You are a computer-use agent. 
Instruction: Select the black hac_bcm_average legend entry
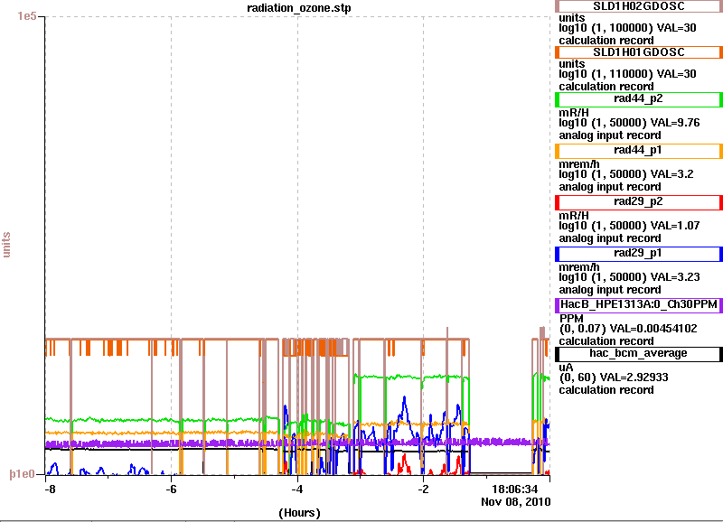[x=639, y=354]
